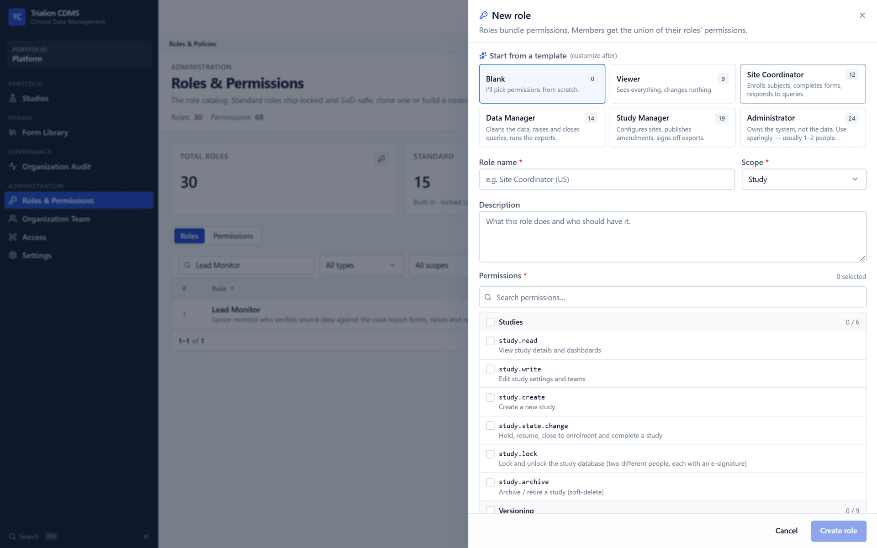Click the Lead Monitor role row
This screenshot has height=548, width=877.
coord(320,314)
